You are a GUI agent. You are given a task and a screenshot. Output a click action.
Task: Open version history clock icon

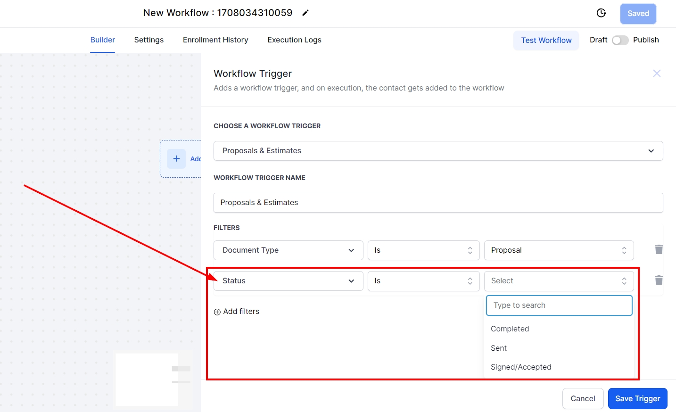(x=601, y=13)
